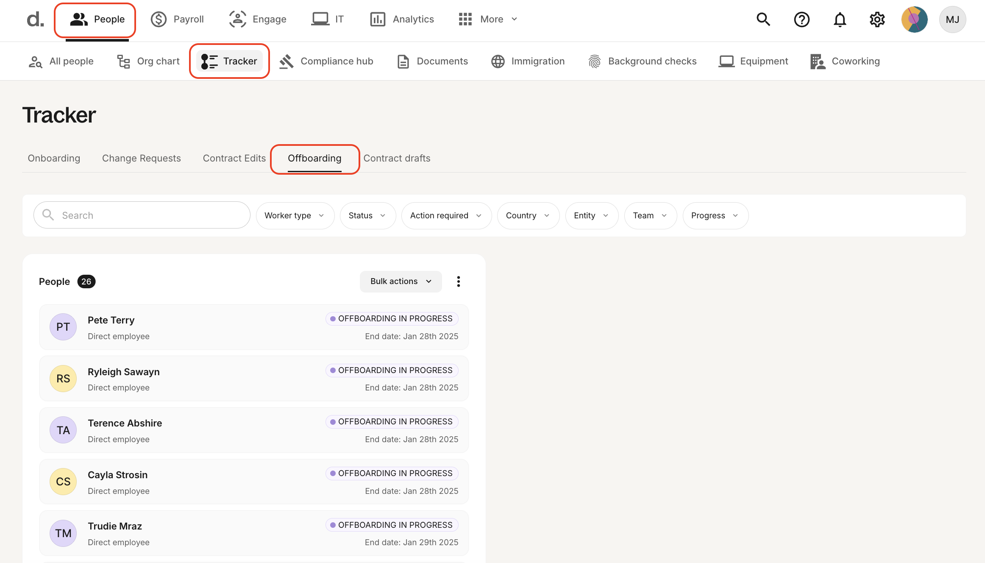Viewport: 985px width, 563px height.
Task: Select the Org chart icon
Action: coord(123,61)
